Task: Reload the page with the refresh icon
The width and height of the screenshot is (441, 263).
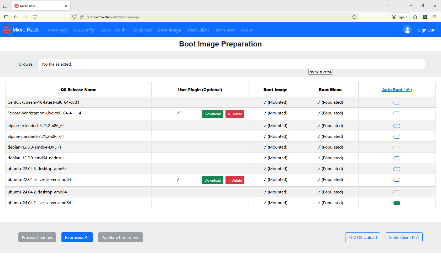Action: point(35,17)
